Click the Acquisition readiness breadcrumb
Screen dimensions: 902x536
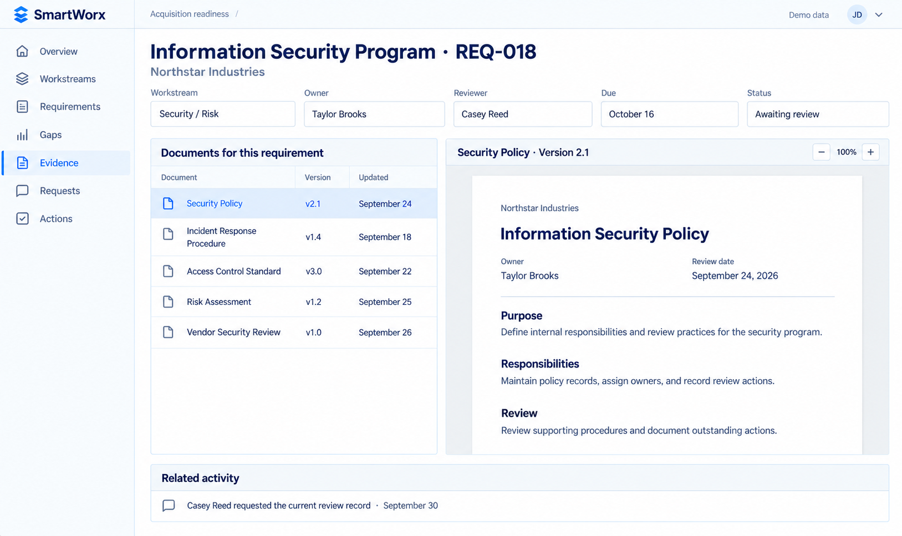(190, 14)
